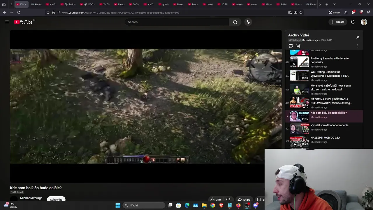The image size is (373, 210).
Task: Reload the page in the browser
Action: coord(19,13)
